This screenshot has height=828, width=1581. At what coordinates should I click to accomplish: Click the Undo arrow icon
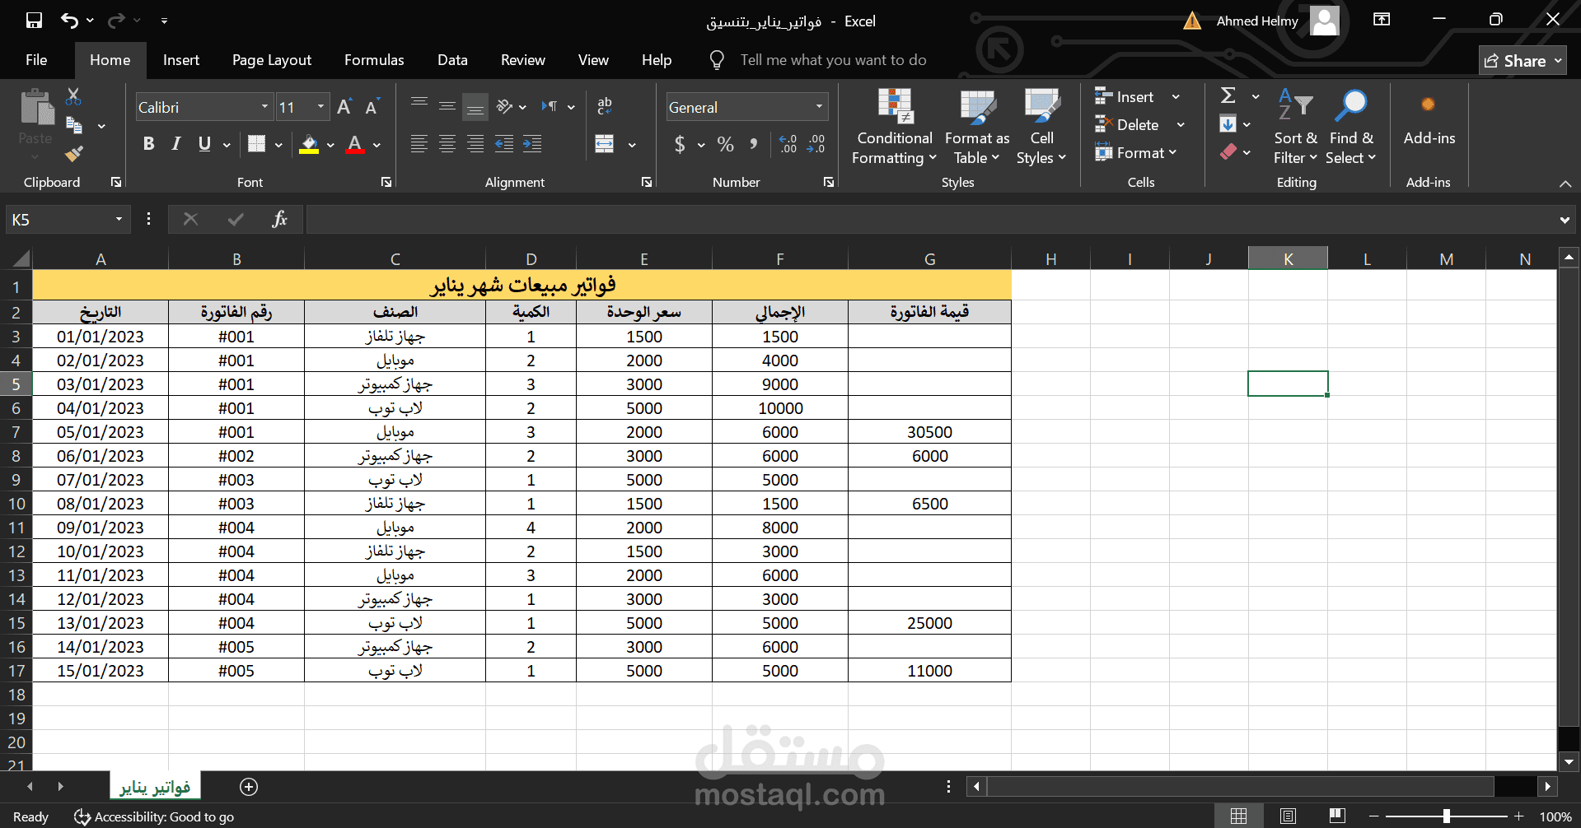click(x=70, y=21)
